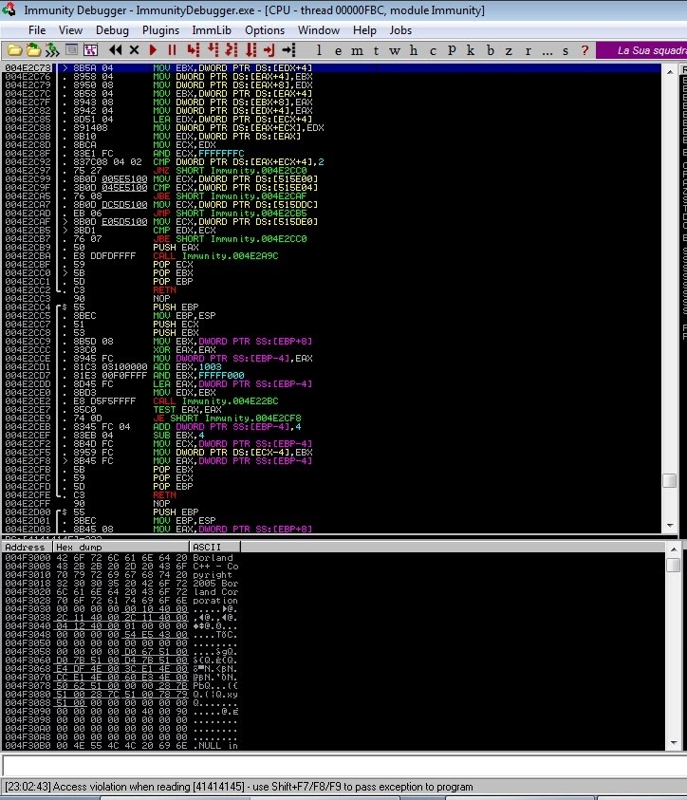Show References with 'r' button
Viewport: 687px width, 800px height.
pyautogui.click(x=528, y=50)
